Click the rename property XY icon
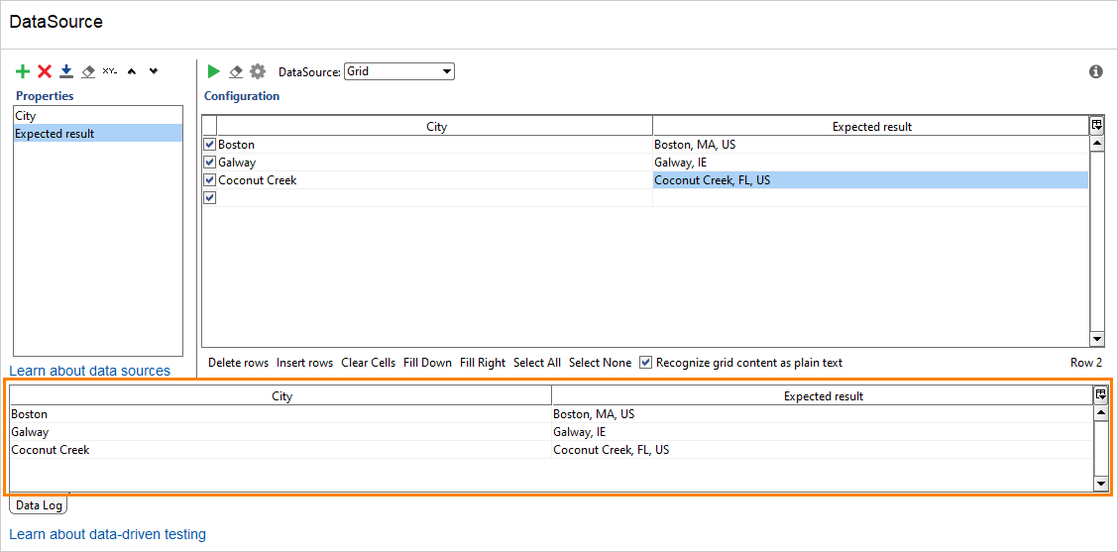Image resolution: width=1118 pixels, height=552 pixels. pyautogui.click(x=110, y=71)
